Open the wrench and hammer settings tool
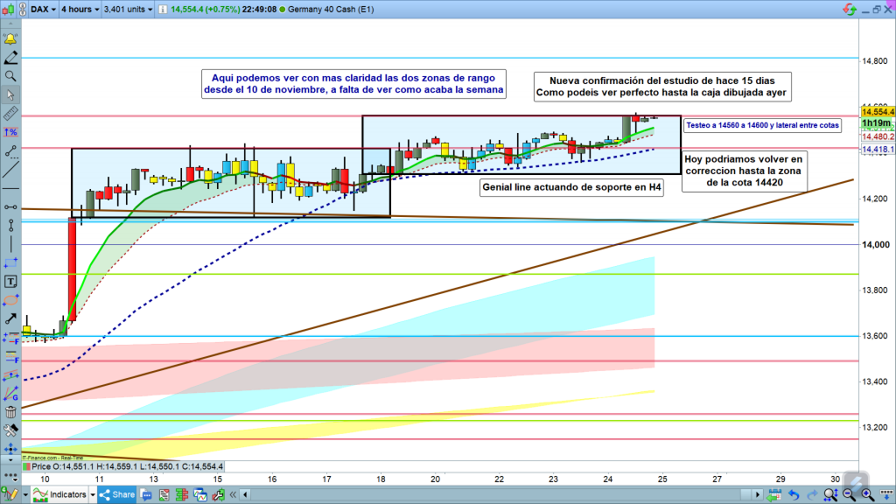896x504 pixels. (x=10, y=430)
